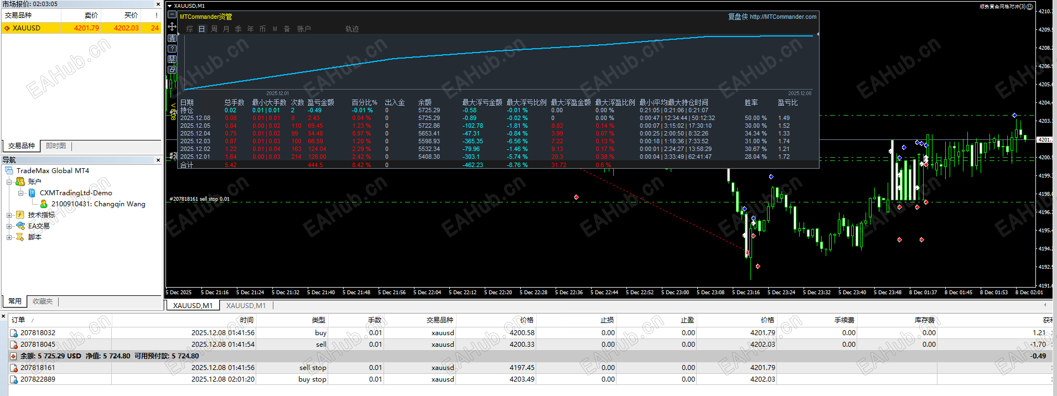This screenshot has width=1057, height=396.
Task: Click the CXMTradingLtd-Demo server icon
Action: coord(32,192)
